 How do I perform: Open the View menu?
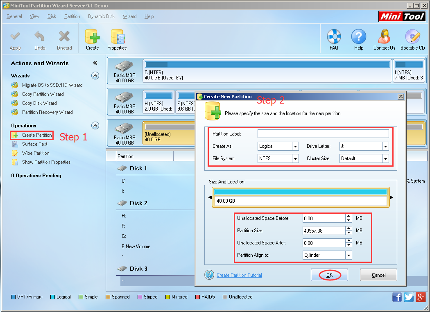tap(34, 16)
